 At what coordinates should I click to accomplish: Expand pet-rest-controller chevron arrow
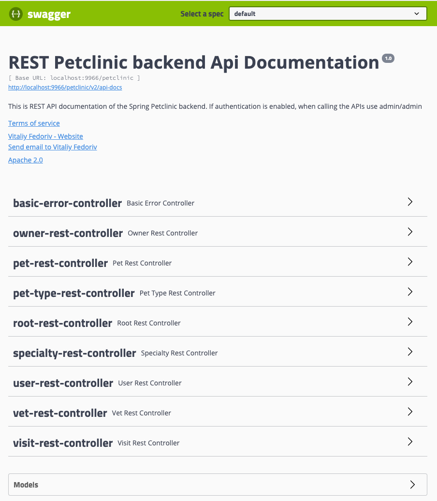410,262
